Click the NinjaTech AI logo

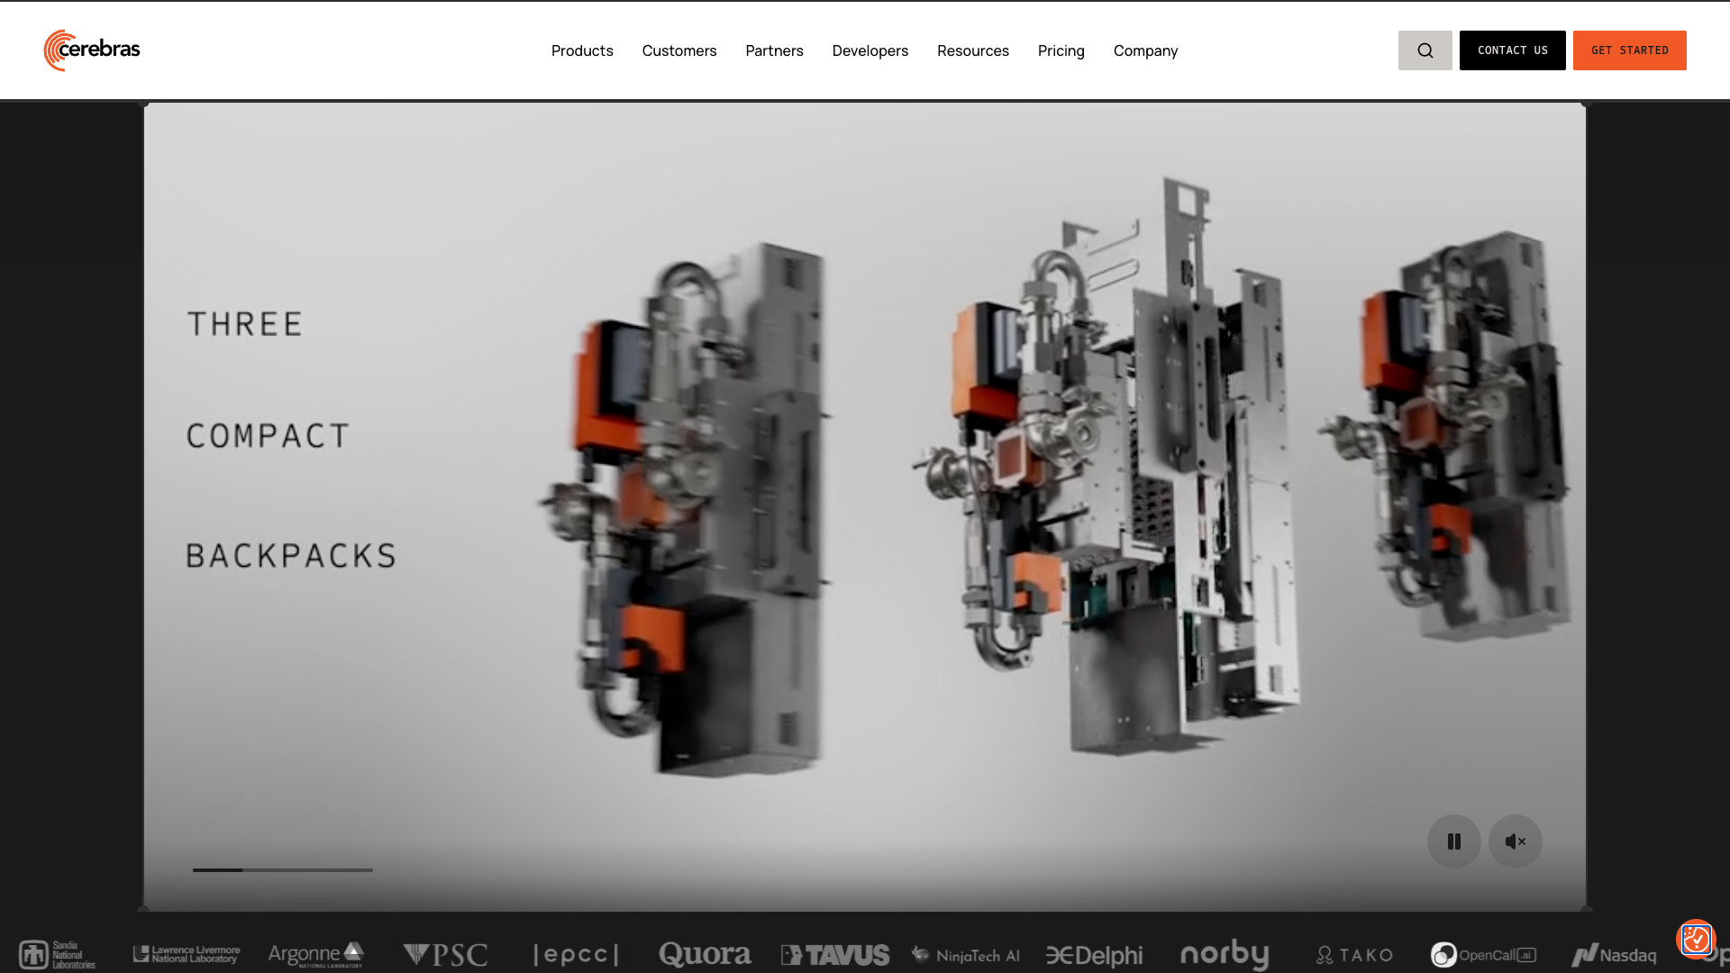click(965, 955)
